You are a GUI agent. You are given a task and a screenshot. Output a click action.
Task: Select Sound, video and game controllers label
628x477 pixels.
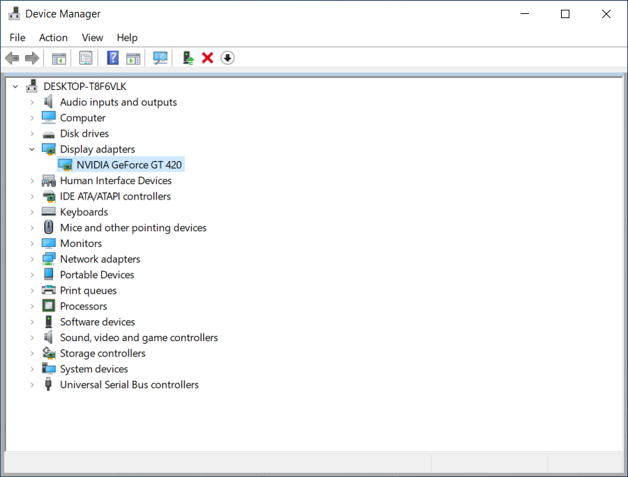(x=139, y=338)
